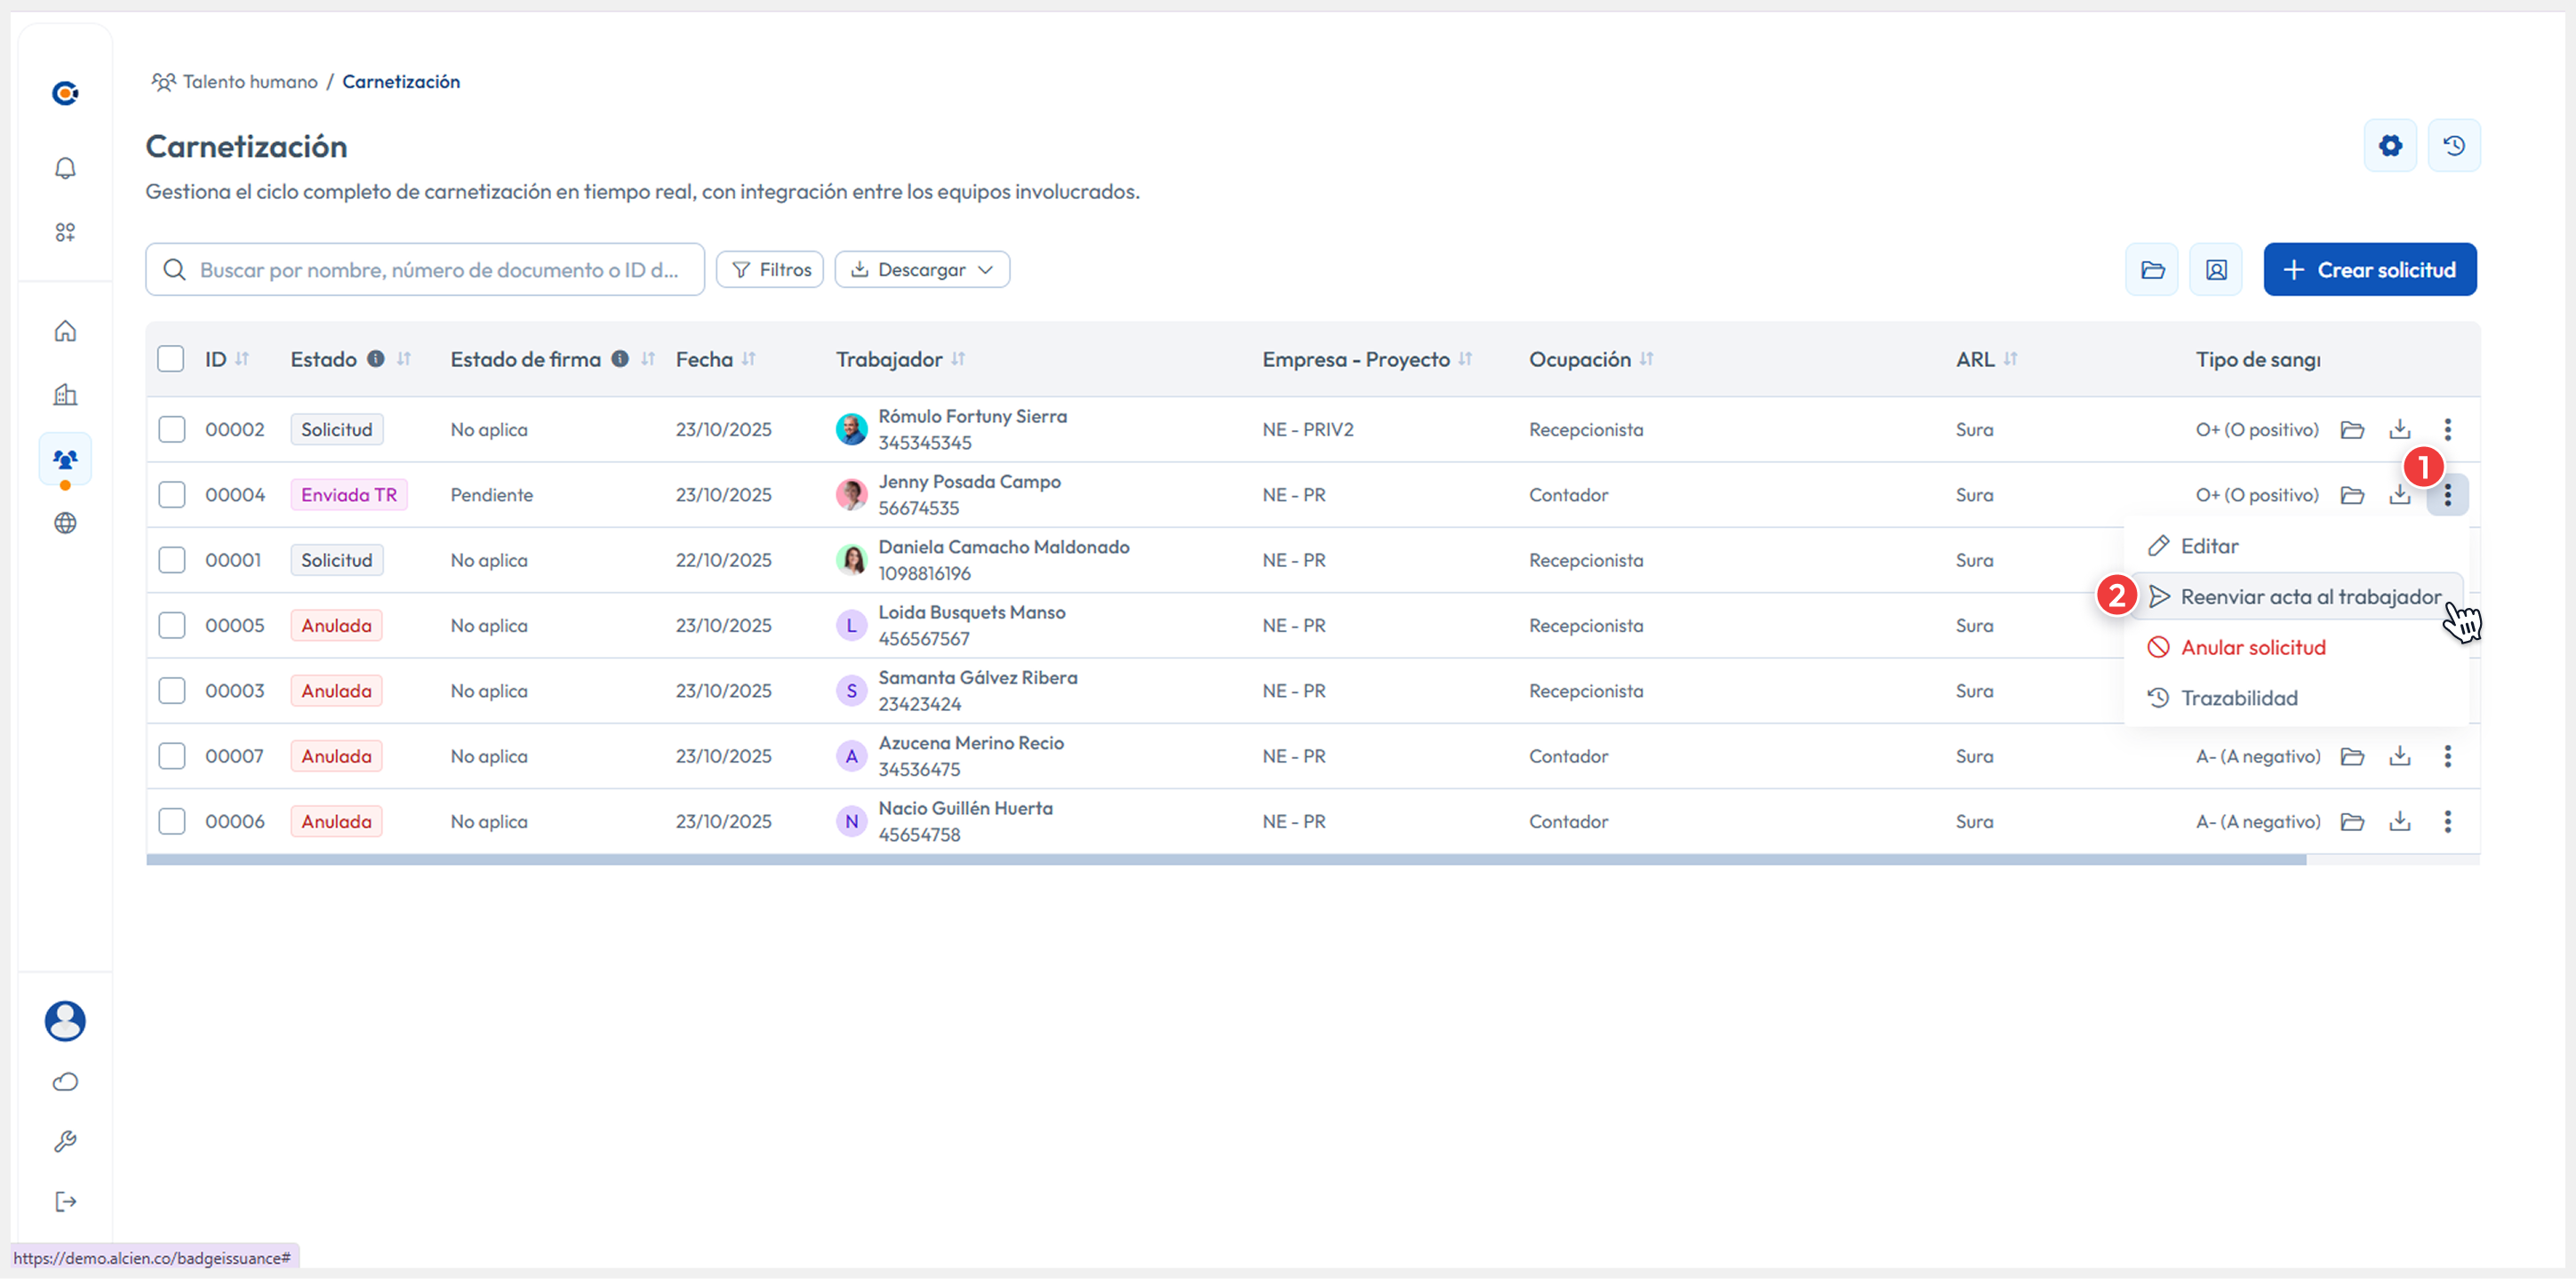
Task: Click the download icon for Rómulo Fortuny row
Action: [2399, 429]
